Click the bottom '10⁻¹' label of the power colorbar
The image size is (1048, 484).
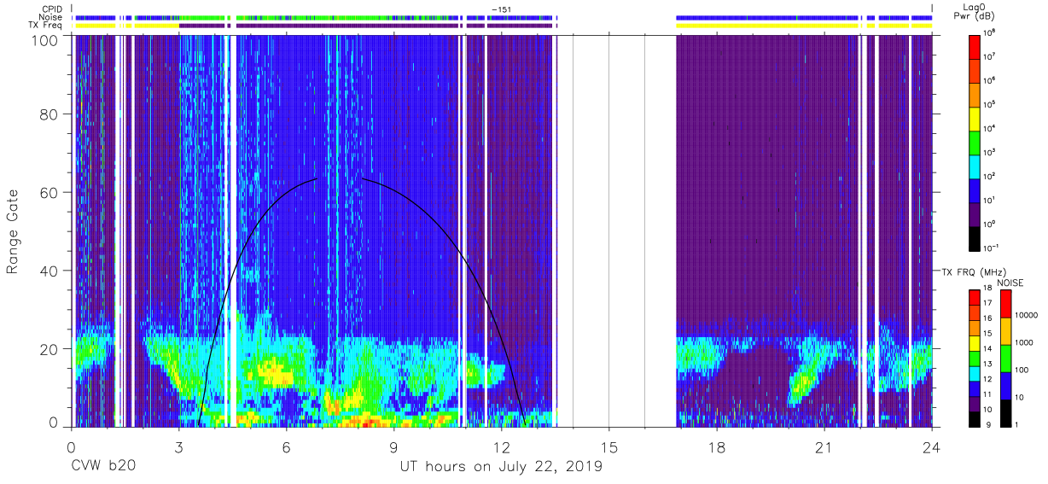993,248
